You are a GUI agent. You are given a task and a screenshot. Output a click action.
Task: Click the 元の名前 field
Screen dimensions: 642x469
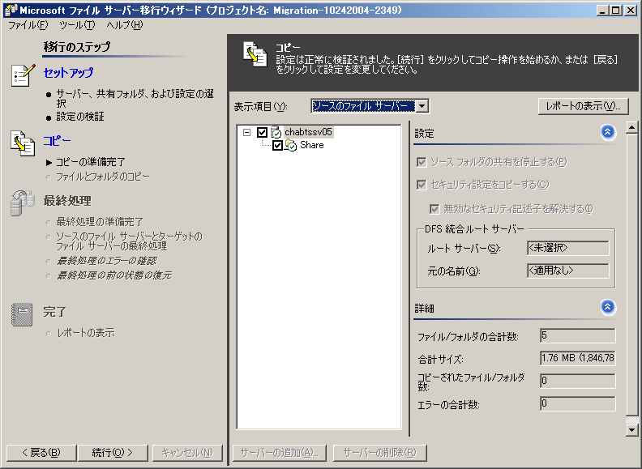tap(568, 271)
